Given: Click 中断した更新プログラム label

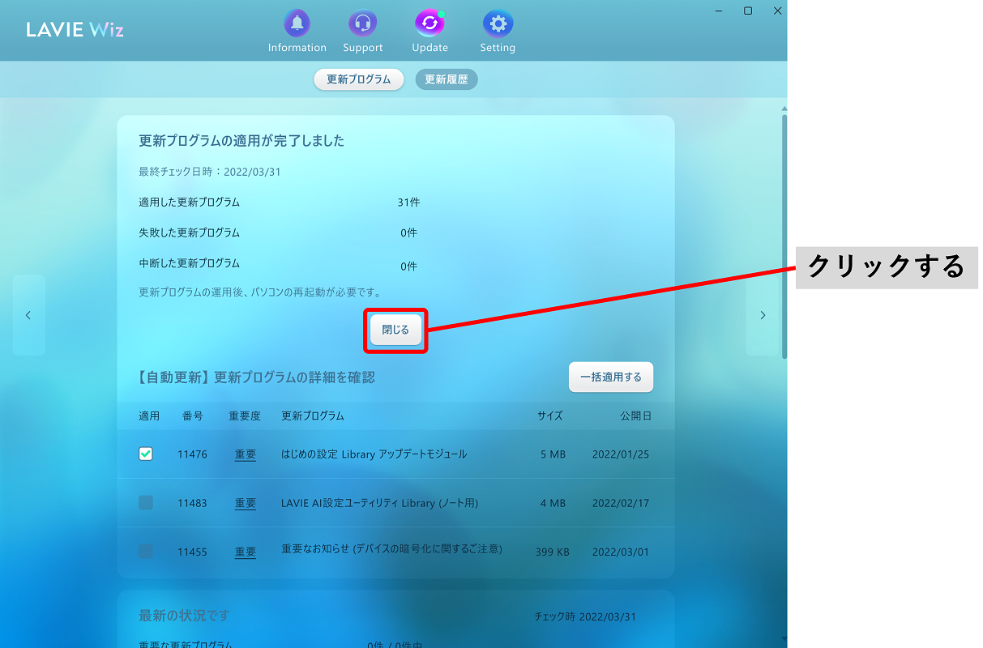Looking at the screenshot, I should tap(190, 264).
